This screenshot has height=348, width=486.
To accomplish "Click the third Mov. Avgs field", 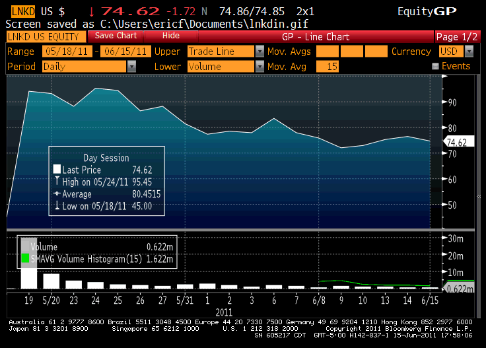I will 376,51.
